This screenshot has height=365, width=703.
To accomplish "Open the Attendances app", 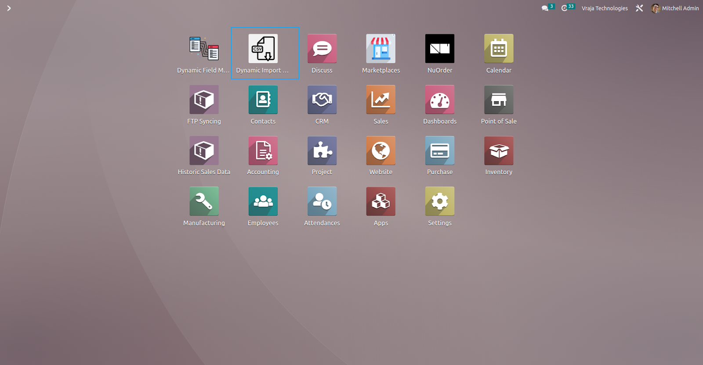I will (322, 201).
